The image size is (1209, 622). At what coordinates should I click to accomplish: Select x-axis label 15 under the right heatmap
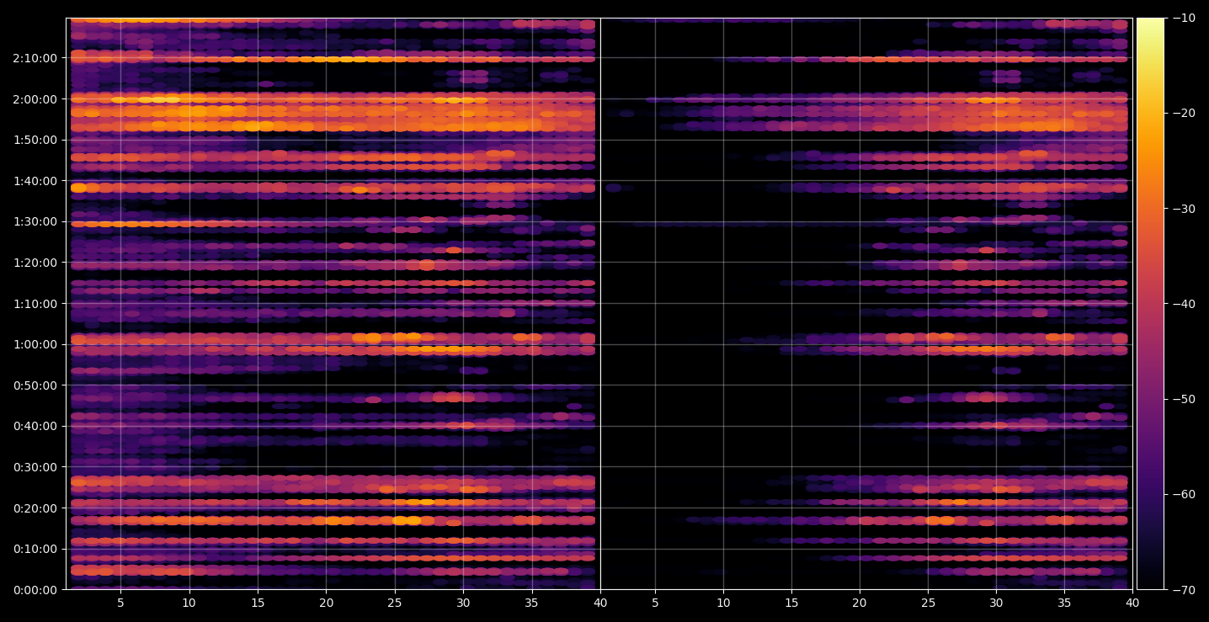point(791,603)
